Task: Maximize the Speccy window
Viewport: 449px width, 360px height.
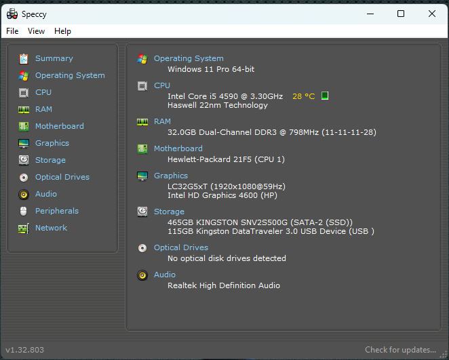Action: click(401, 14)
